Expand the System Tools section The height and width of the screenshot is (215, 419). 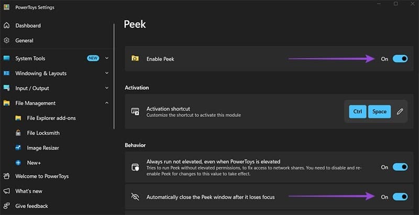(107, 58)
